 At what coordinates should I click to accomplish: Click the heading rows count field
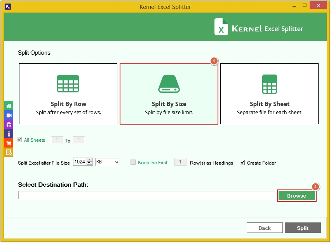(x=180, y=162)
